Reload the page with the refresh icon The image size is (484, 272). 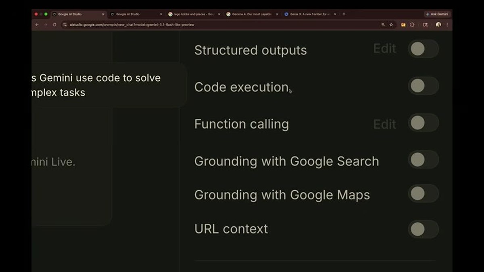(x=54, y=25)
